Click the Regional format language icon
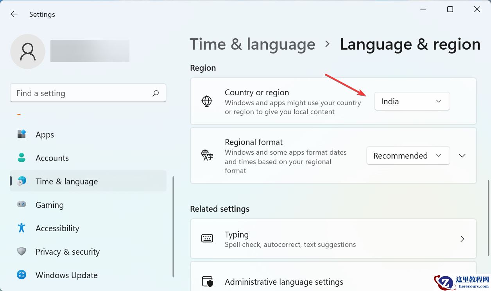491x291 pixels. coord(207,155)
